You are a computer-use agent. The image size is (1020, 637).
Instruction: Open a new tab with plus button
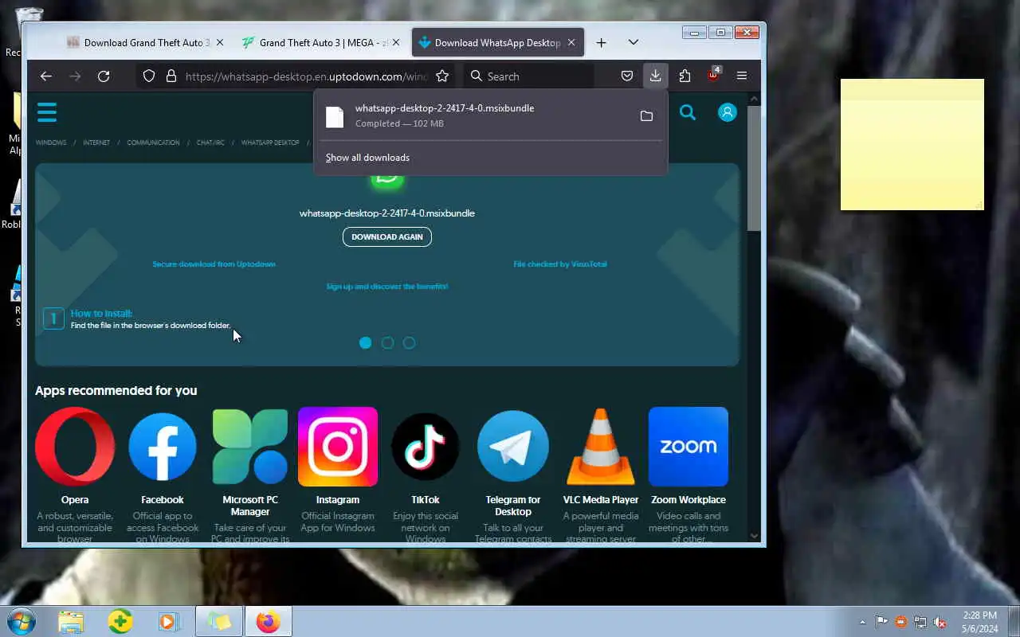602,42
